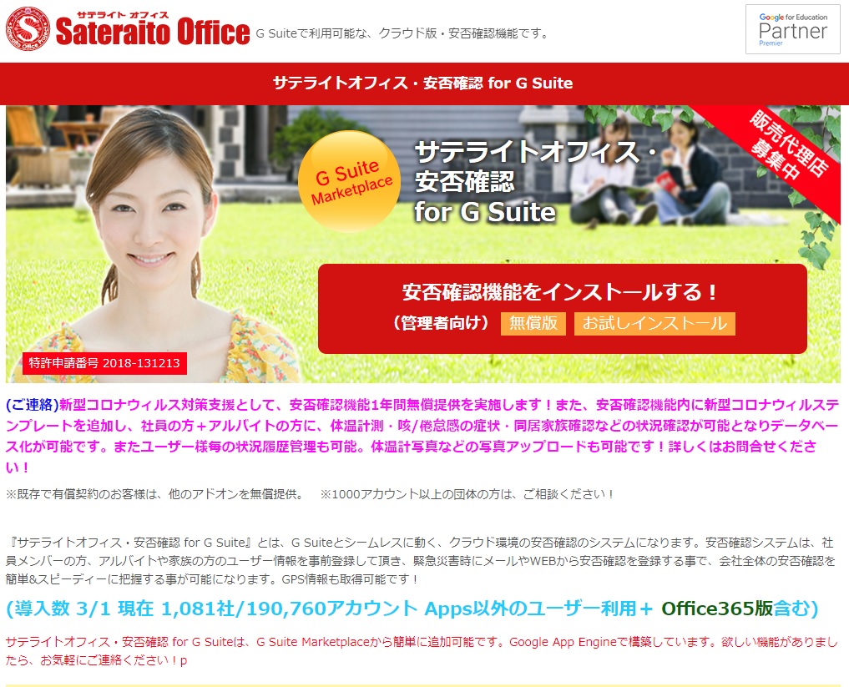
Task: Click the magenta 新型コロナウィルス対策支援 announcement
Action: click(422, 436)
